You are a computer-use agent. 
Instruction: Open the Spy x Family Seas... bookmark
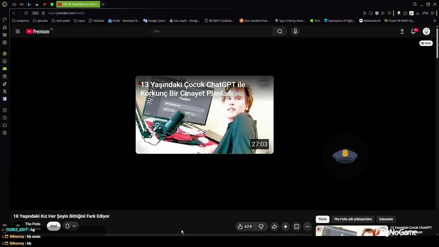tap(290, 21)
